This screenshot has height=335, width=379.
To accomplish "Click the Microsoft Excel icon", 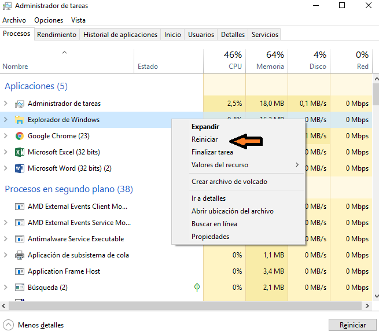I will tap(19, 152).
